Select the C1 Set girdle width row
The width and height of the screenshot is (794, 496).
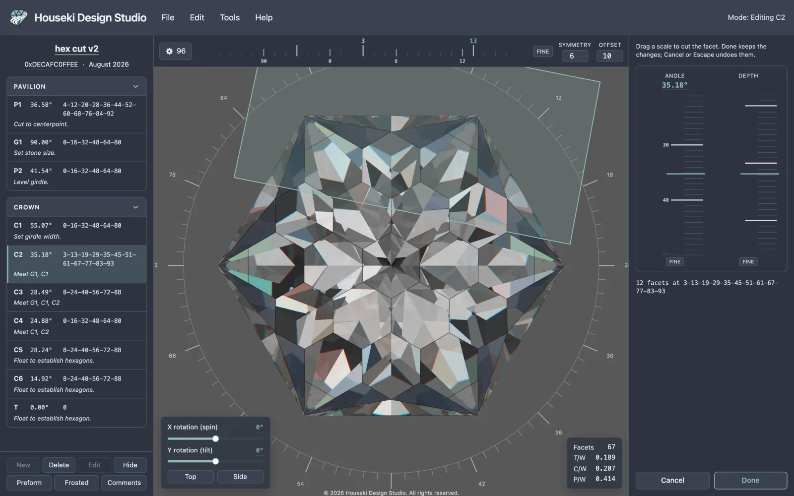coord(76,231)
